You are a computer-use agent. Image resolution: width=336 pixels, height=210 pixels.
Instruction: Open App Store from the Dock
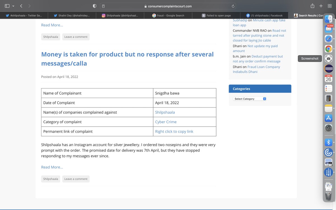pyautogui.click(x=328, y=118)
